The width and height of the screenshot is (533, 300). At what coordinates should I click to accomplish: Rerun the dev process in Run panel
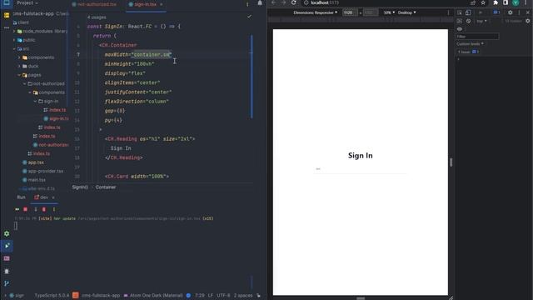tap(17, 209)
